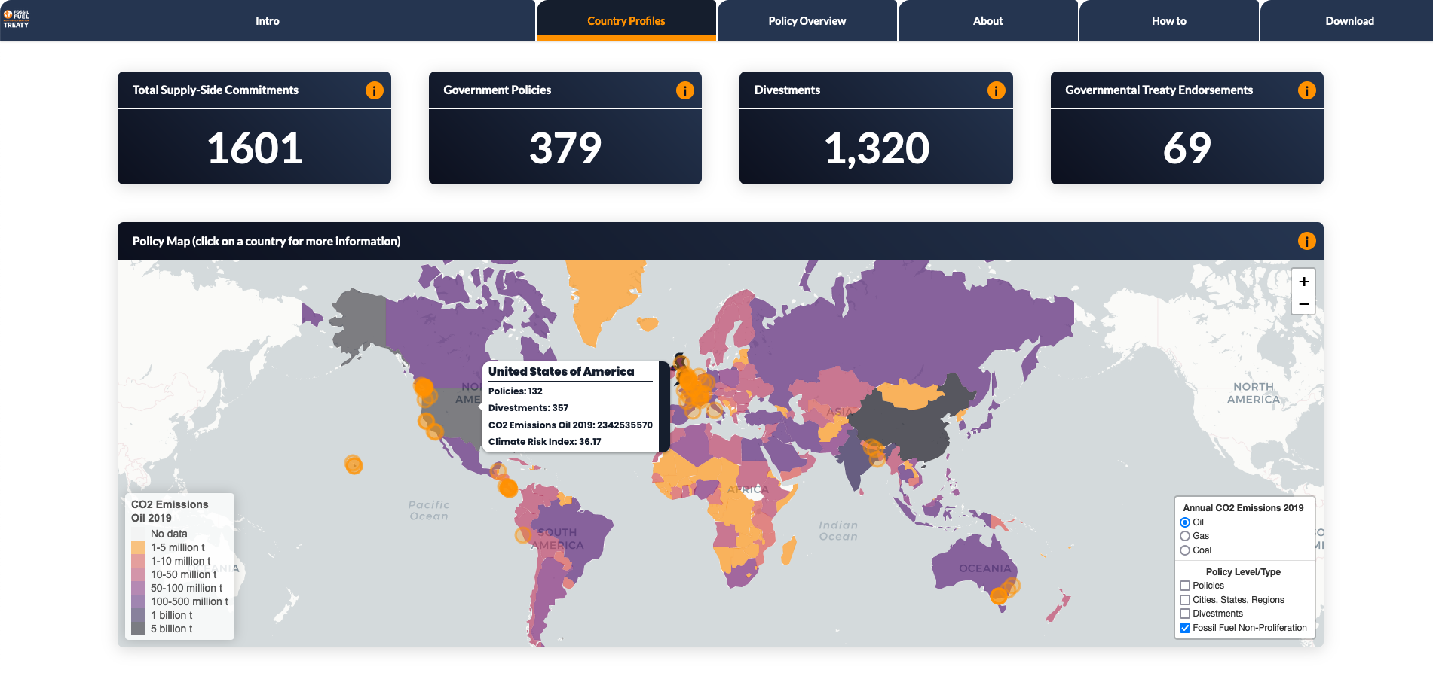Click the orange marker over India
The image size is (1433, 673).
coord(873,449)
